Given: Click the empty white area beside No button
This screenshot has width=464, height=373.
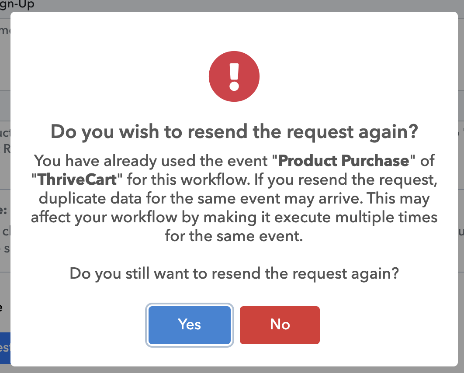Looking at the screenshot, I should click(384, 325).
